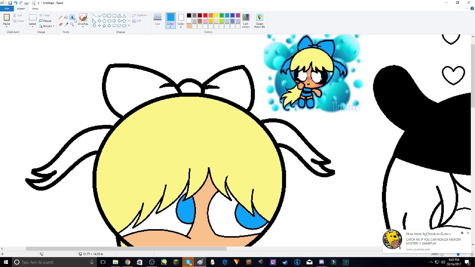This screenshot has width=475, height=267.
Task: Choose the Curve shape
Action: pyautogui.click(x=99, y=16)
